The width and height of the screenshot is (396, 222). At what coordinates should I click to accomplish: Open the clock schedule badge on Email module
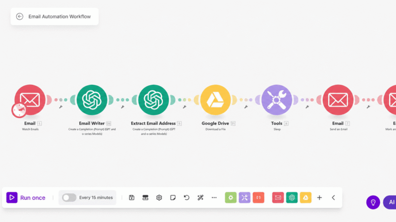coord(19,110)
